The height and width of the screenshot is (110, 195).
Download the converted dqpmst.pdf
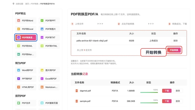click(x=167, y=91)
